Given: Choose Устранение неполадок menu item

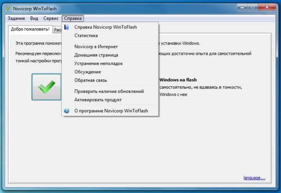Looking at the screenshot, I should pos(110,64).
